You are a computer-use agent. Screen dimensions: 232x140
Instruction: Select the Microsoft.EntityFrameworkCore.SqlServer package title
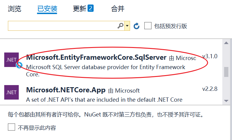point(96,57)
